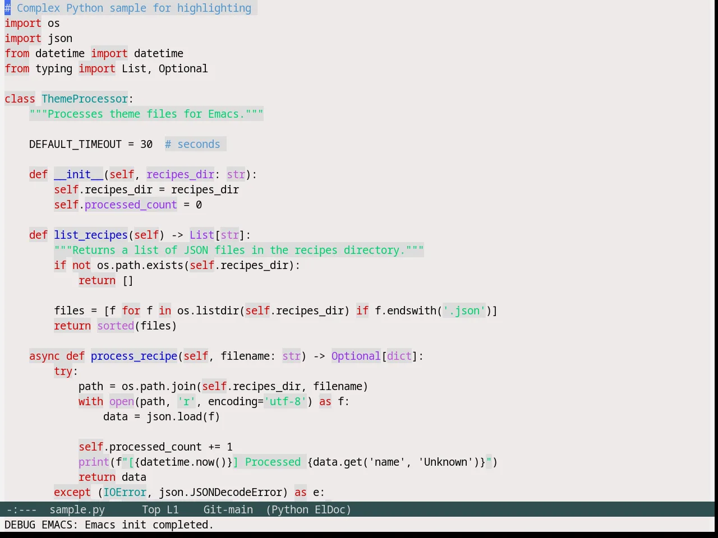Click 'List, Optional' in the typing import line
This screenshot has width=718, height=538.
click(165, 68)
